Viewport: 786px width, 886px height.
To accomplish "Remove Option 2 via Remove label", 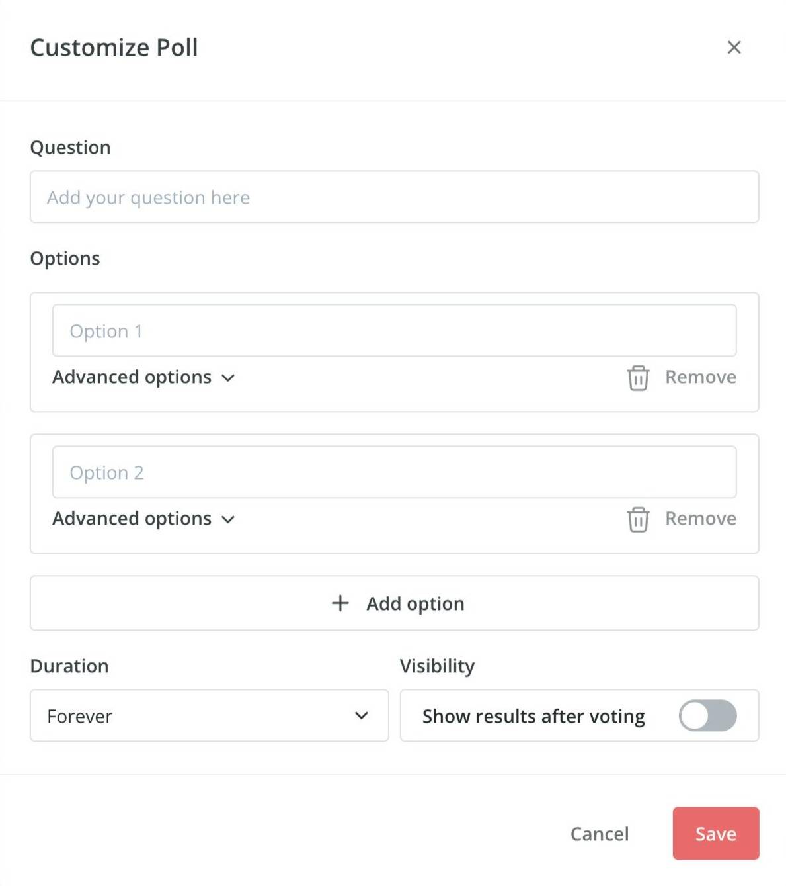I will tap(701, 519).
